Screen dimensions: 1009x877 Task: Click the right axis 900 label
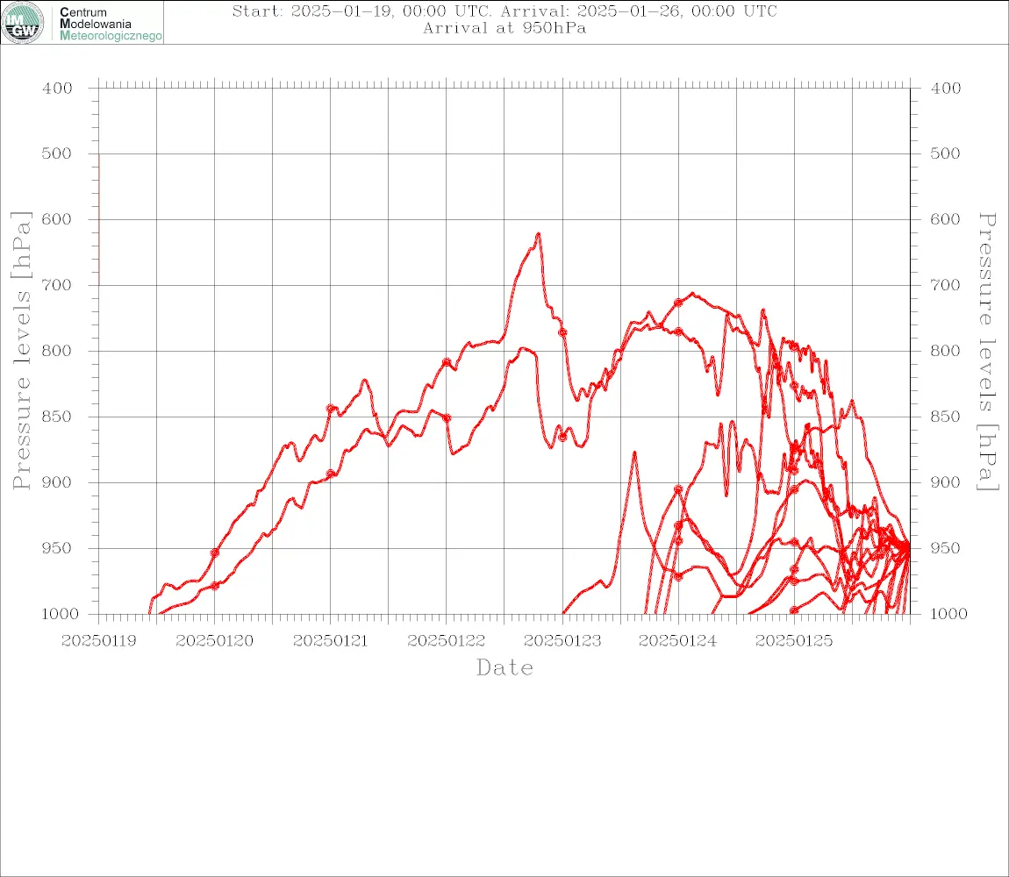[x=945, y=482]
